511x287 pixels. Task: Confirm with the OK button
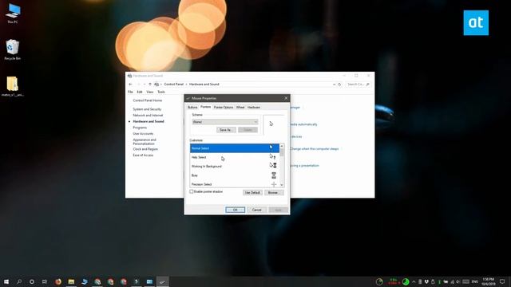click(x=235, y=210)
